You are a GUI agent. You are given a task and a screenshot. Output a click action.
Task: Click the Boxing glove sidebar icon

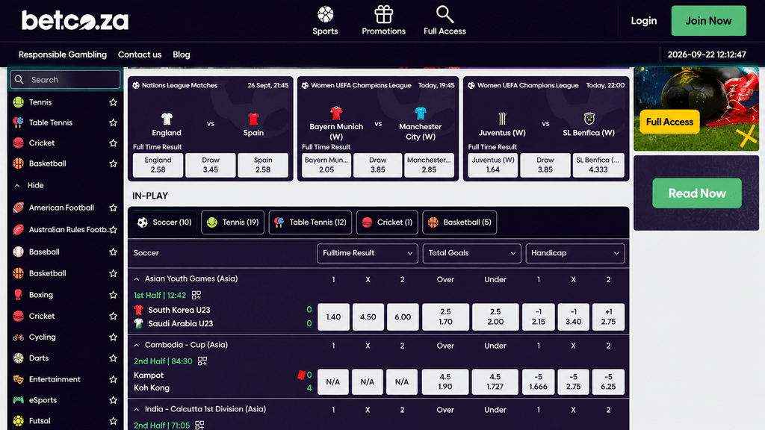pos(19,295)
